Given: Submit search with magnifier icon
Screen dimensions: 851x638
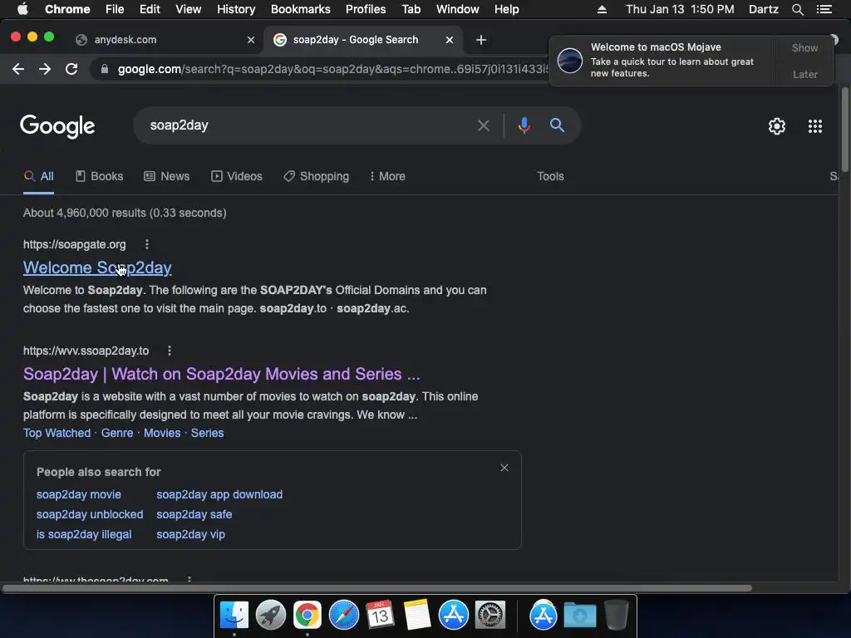Looking at the screenshot, I should click(557, 125).
